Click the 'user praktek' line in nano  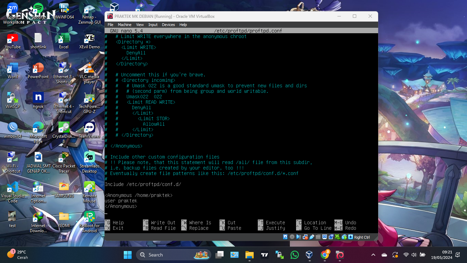121,201
